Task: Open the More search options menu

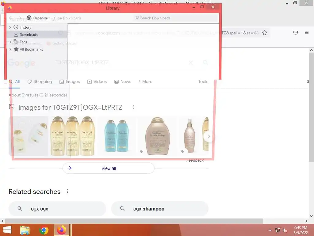Action: click(146, 82)
